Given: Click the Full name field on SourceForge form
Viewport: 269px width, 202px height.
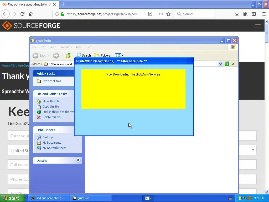Looking at the screenshot, I should (18, 165).
